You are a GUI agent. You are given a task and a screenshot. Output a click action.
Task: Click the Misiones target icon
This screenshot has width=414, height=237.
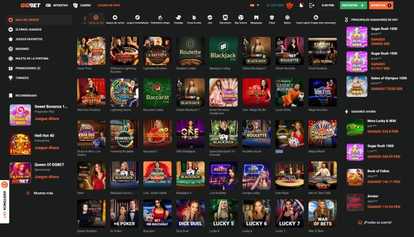pyautogui.click(x=10, y=49)
